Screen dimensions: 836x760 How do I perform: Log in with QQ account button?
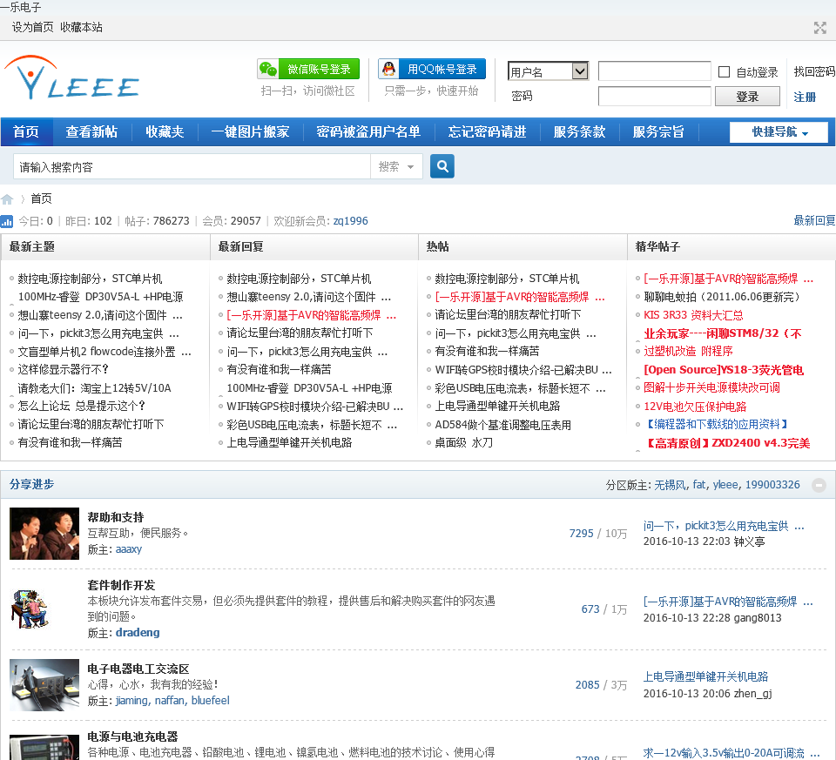tap(431, 70)
